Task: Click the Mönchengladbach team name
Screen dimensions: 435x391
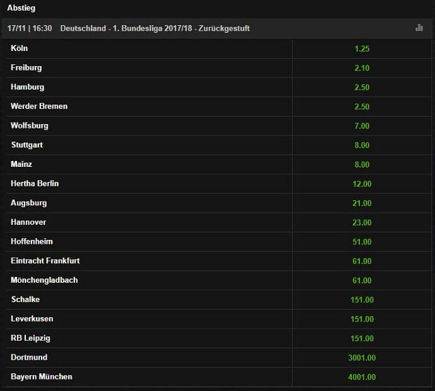Action: click(x=44, y=280)
